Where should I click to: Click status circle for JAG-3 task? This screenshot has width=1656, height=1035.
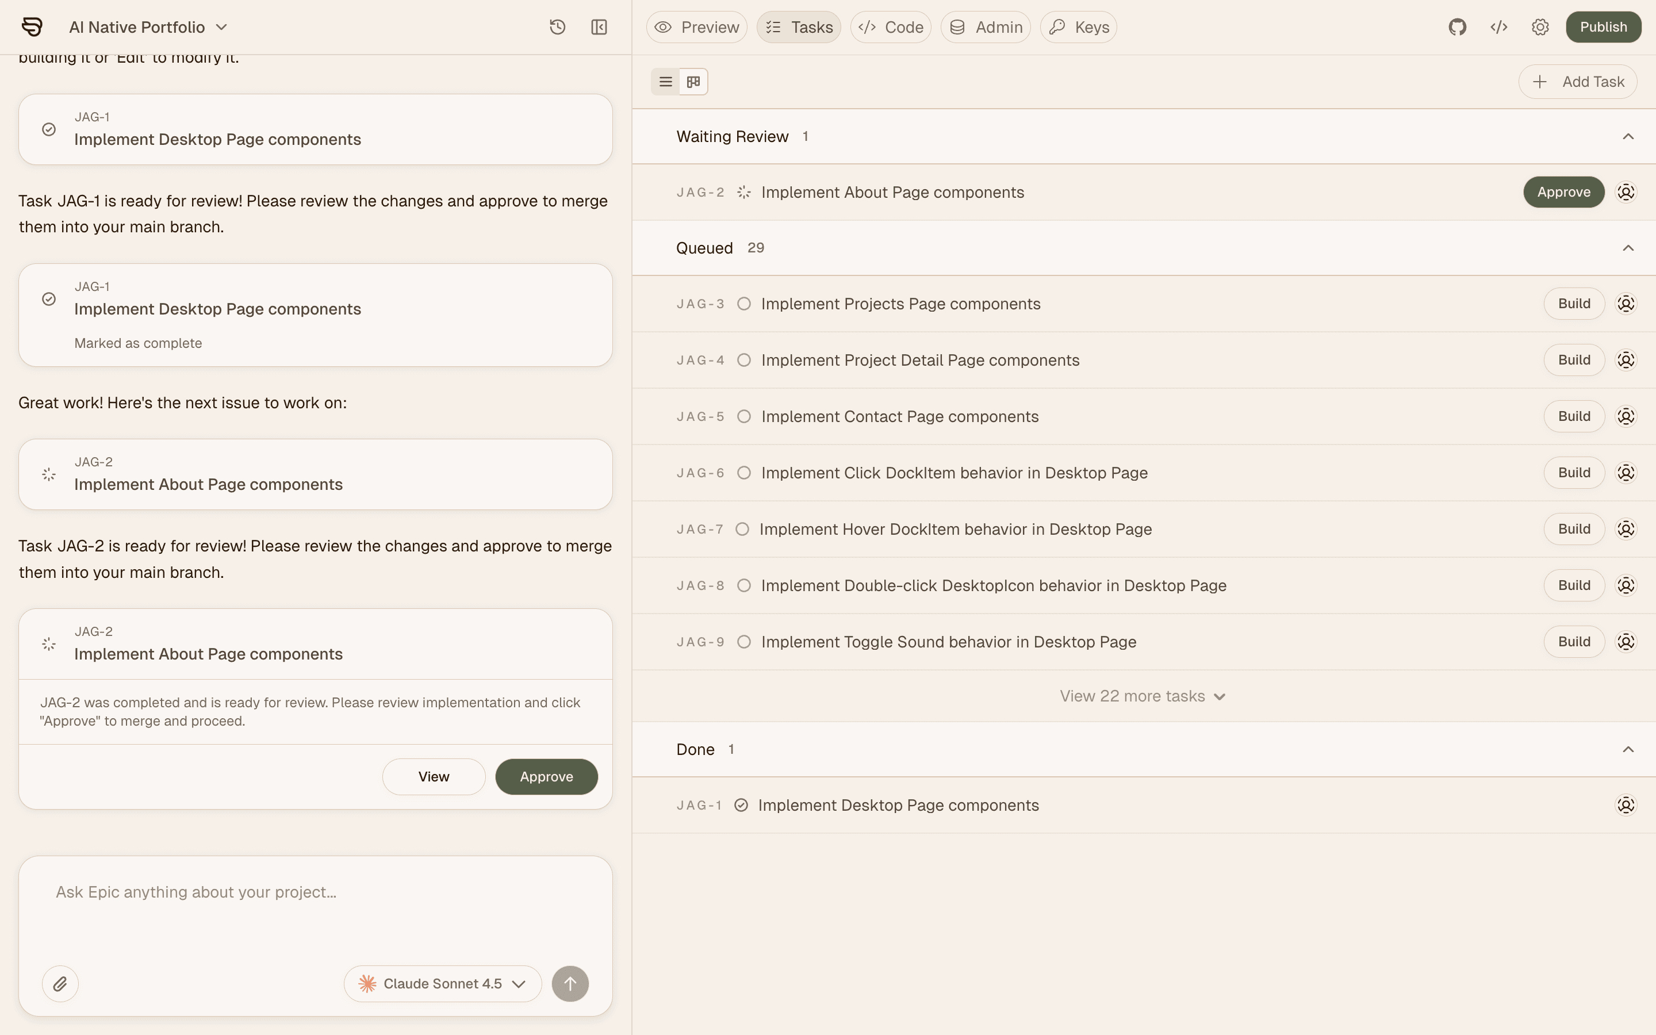tap(744, 304)
